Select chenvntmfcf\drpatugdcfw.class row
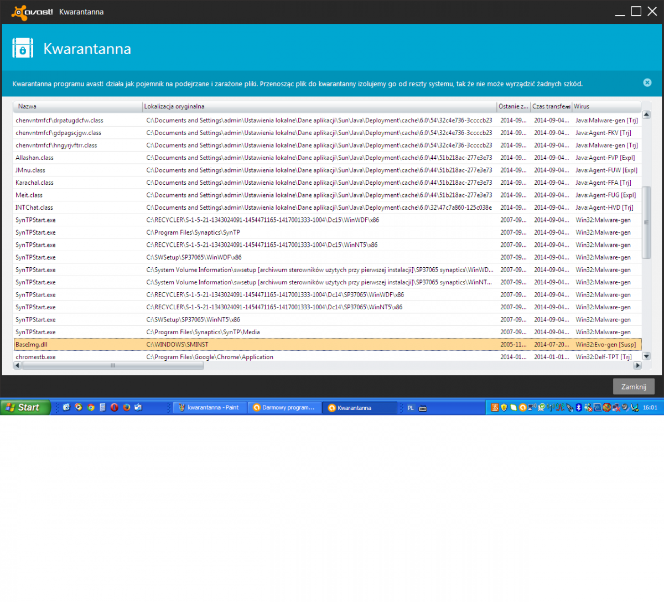 328,120
